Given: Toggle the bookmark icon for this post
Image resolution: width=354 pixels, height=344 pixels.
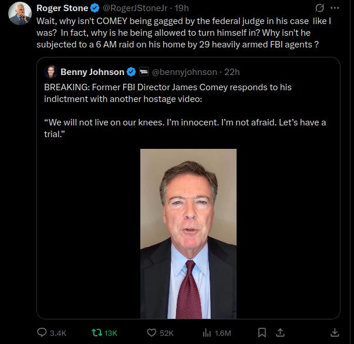Looking at the screenshot, I should coord(262,333).
